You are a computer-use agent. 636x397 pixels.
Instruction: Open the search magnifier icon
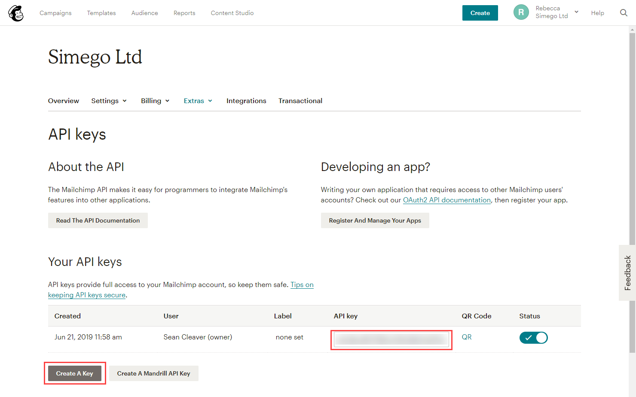click(x=624, y=13)
